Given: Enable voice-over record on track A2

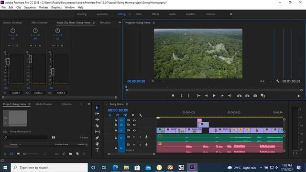Looking at the screenshot, I should pos(146,145).
